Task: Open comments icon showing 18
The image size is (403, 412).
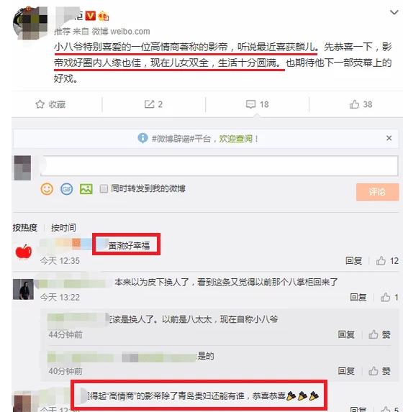Action: click(x=250, y=104)
